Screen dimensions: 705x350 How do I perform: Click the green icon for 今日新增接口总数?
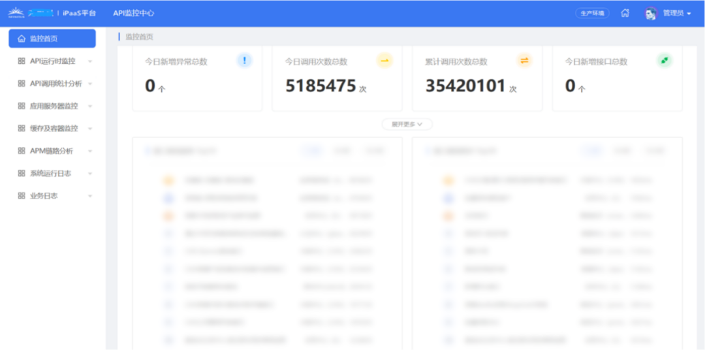point(664,61)
